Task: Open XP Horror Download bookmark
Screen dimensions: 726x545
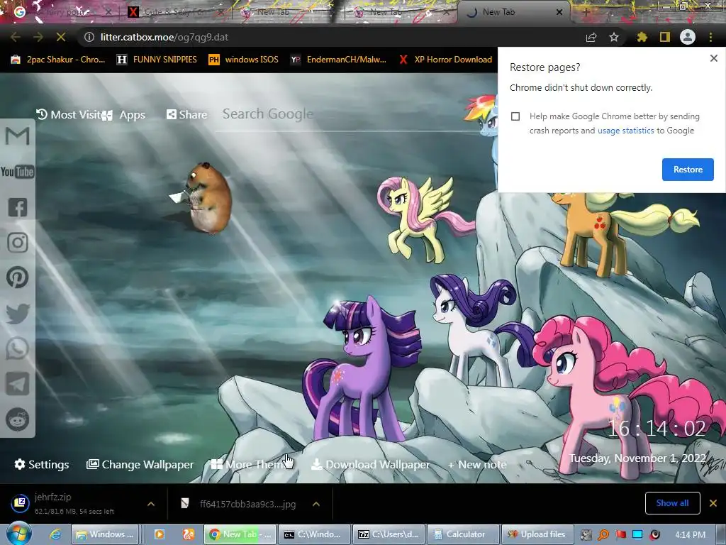Action: point(445,60)
